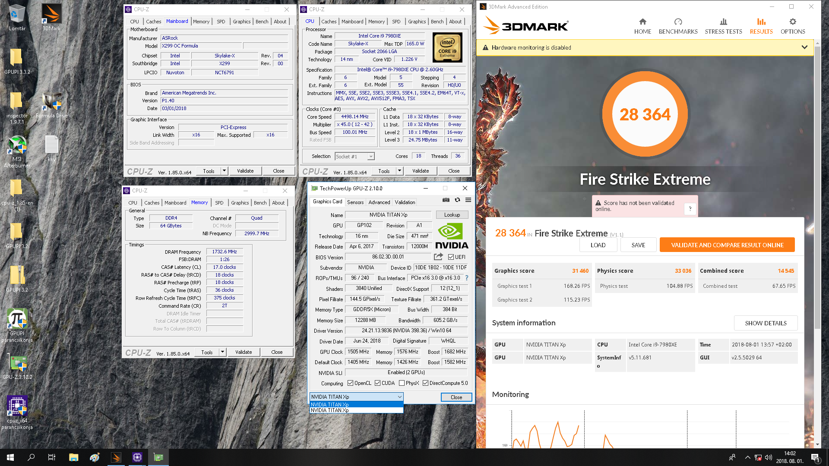Screen dimensions: 829x466
Task: Select cpu-z_1.85-en (1) folder icon
Action: (x=17, y=195)
